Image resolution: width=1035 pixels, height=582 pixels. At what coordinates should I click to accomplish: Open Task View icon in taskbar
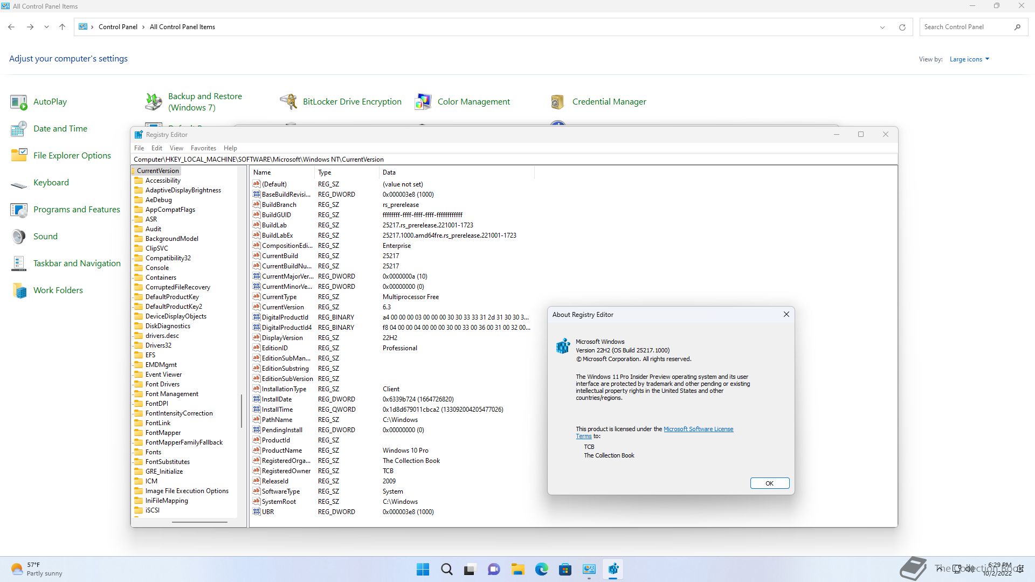(x=470, y=569)
